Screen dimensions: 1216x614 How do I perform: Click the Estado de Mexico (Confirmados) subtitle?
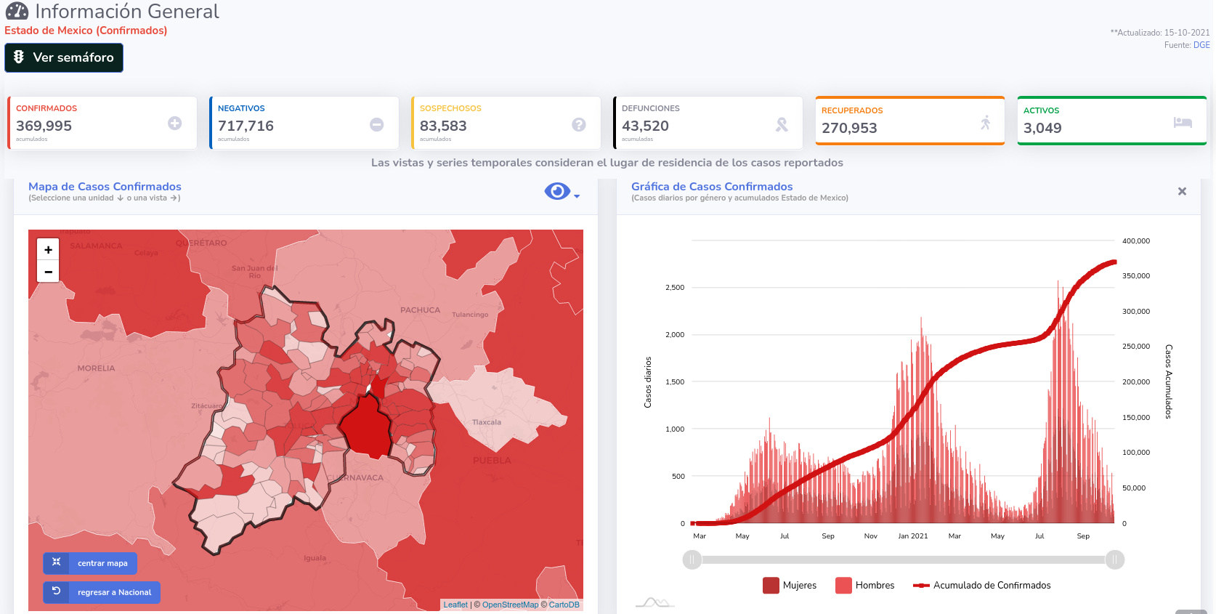pyautogui.click(x=86, y=31)
